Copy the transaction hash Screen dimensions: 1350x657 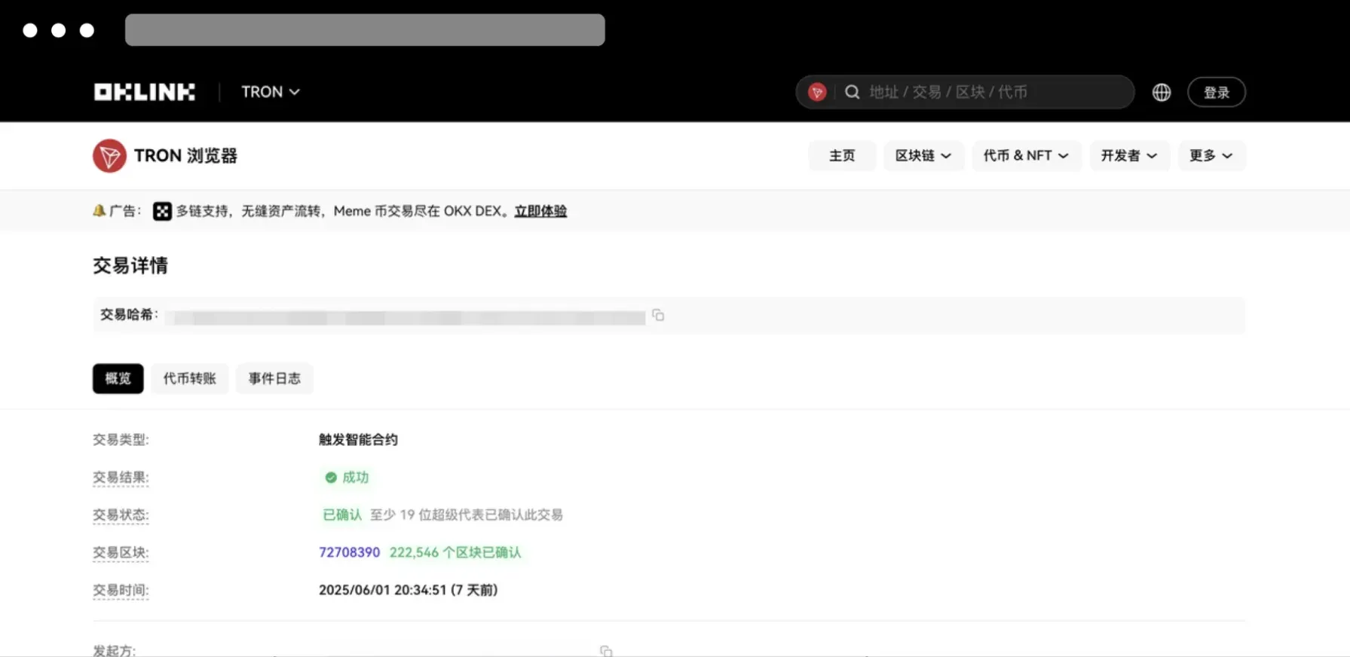(658, 315)
